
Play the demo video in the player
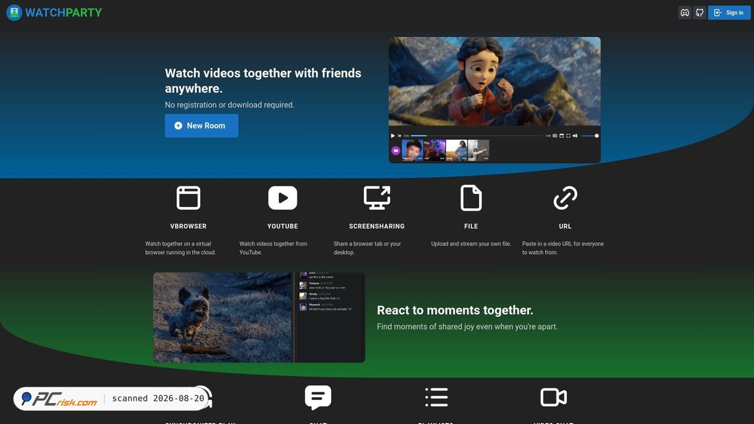click(x=393, y=136)
